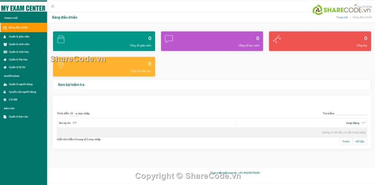The width and height of the screenshot is (375, 185).
Task: Expand the Quản lý giáo viên submenu arrow
Action: coord(44,37)
